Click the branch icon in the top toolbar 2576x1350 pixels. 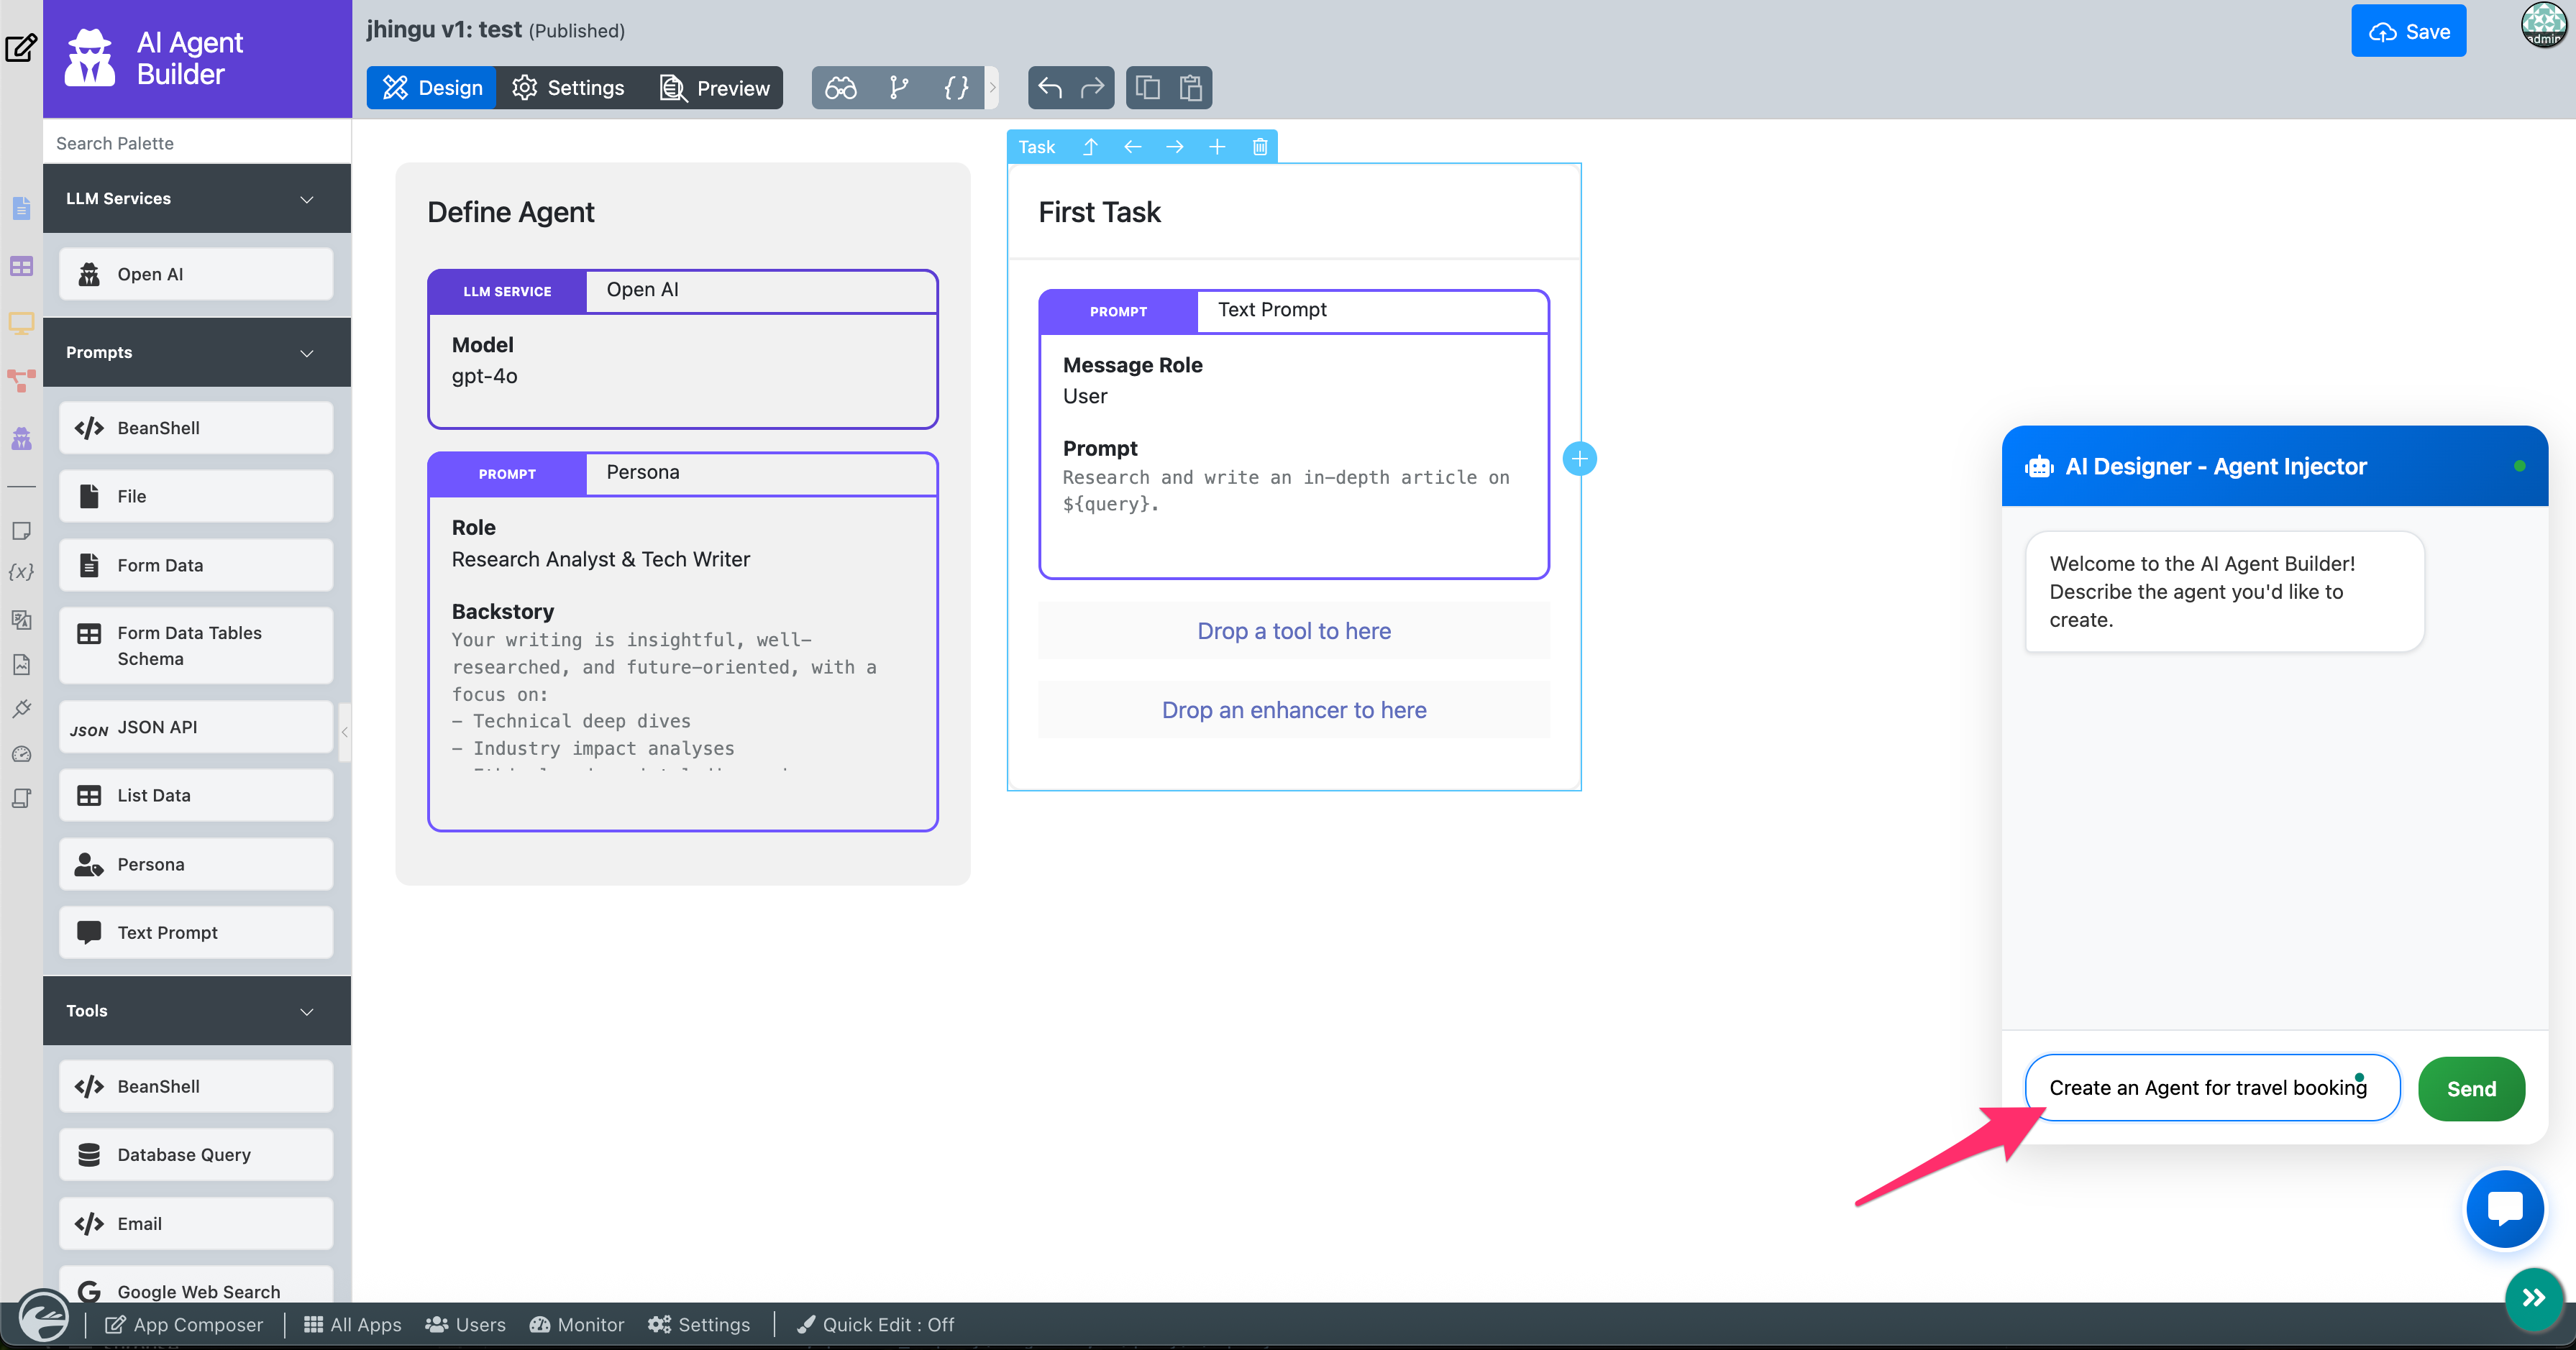coord(899,88)
